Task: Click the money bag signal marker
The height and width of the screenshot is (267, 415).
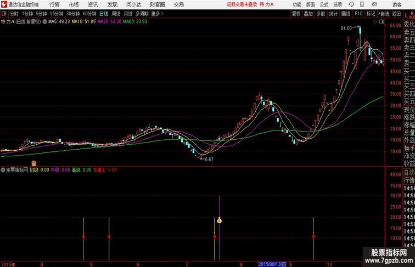Action: 219,220
